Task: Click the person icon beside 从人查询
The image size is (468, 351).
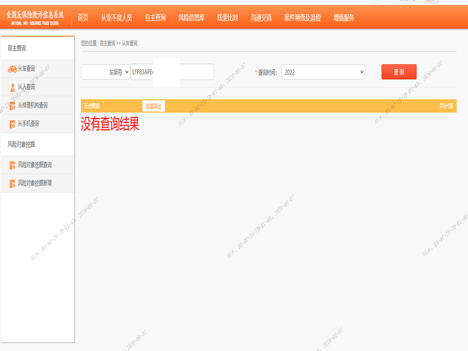Action: coord(12,87)
